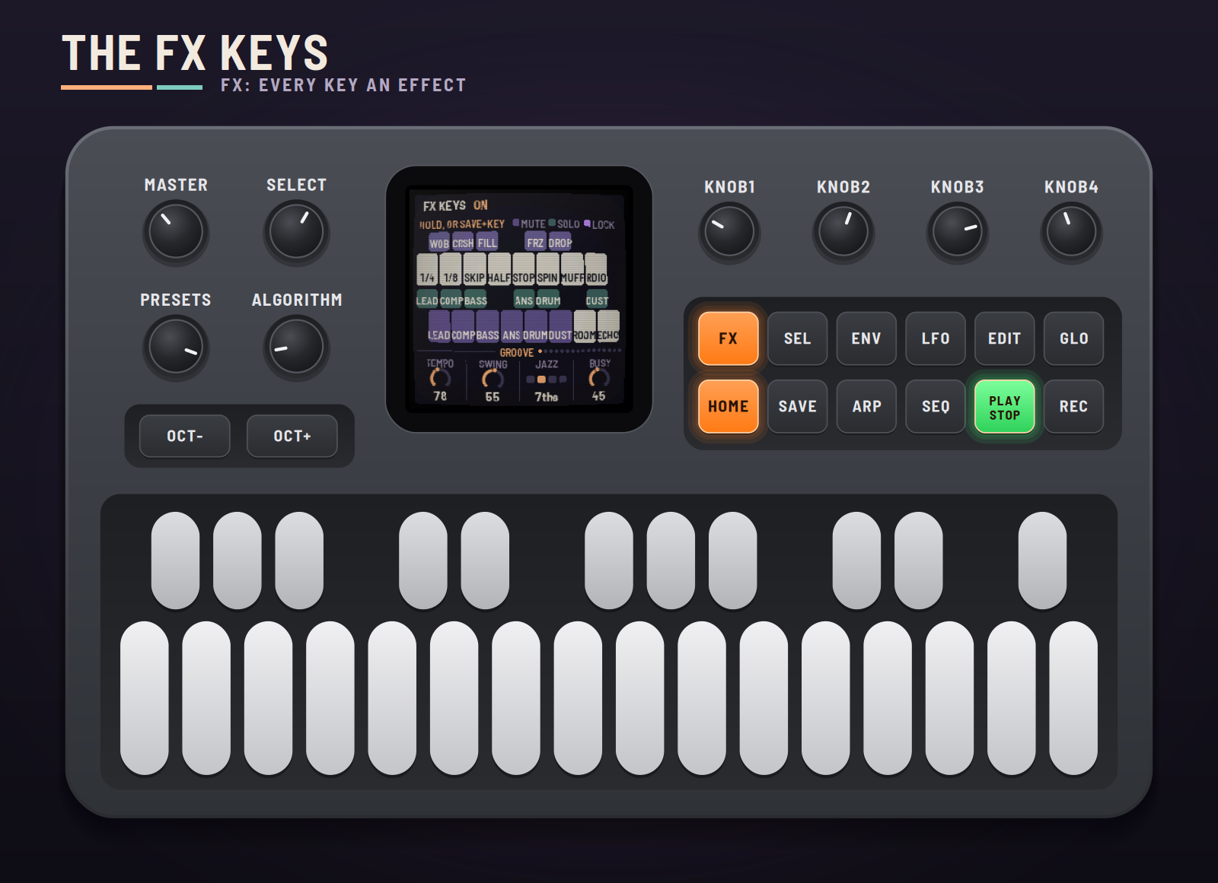Viewport: 1218px width, 883px height.
Task: Click the MASTER volume knob
Action: pyautogui.click(x=176, y=232)
